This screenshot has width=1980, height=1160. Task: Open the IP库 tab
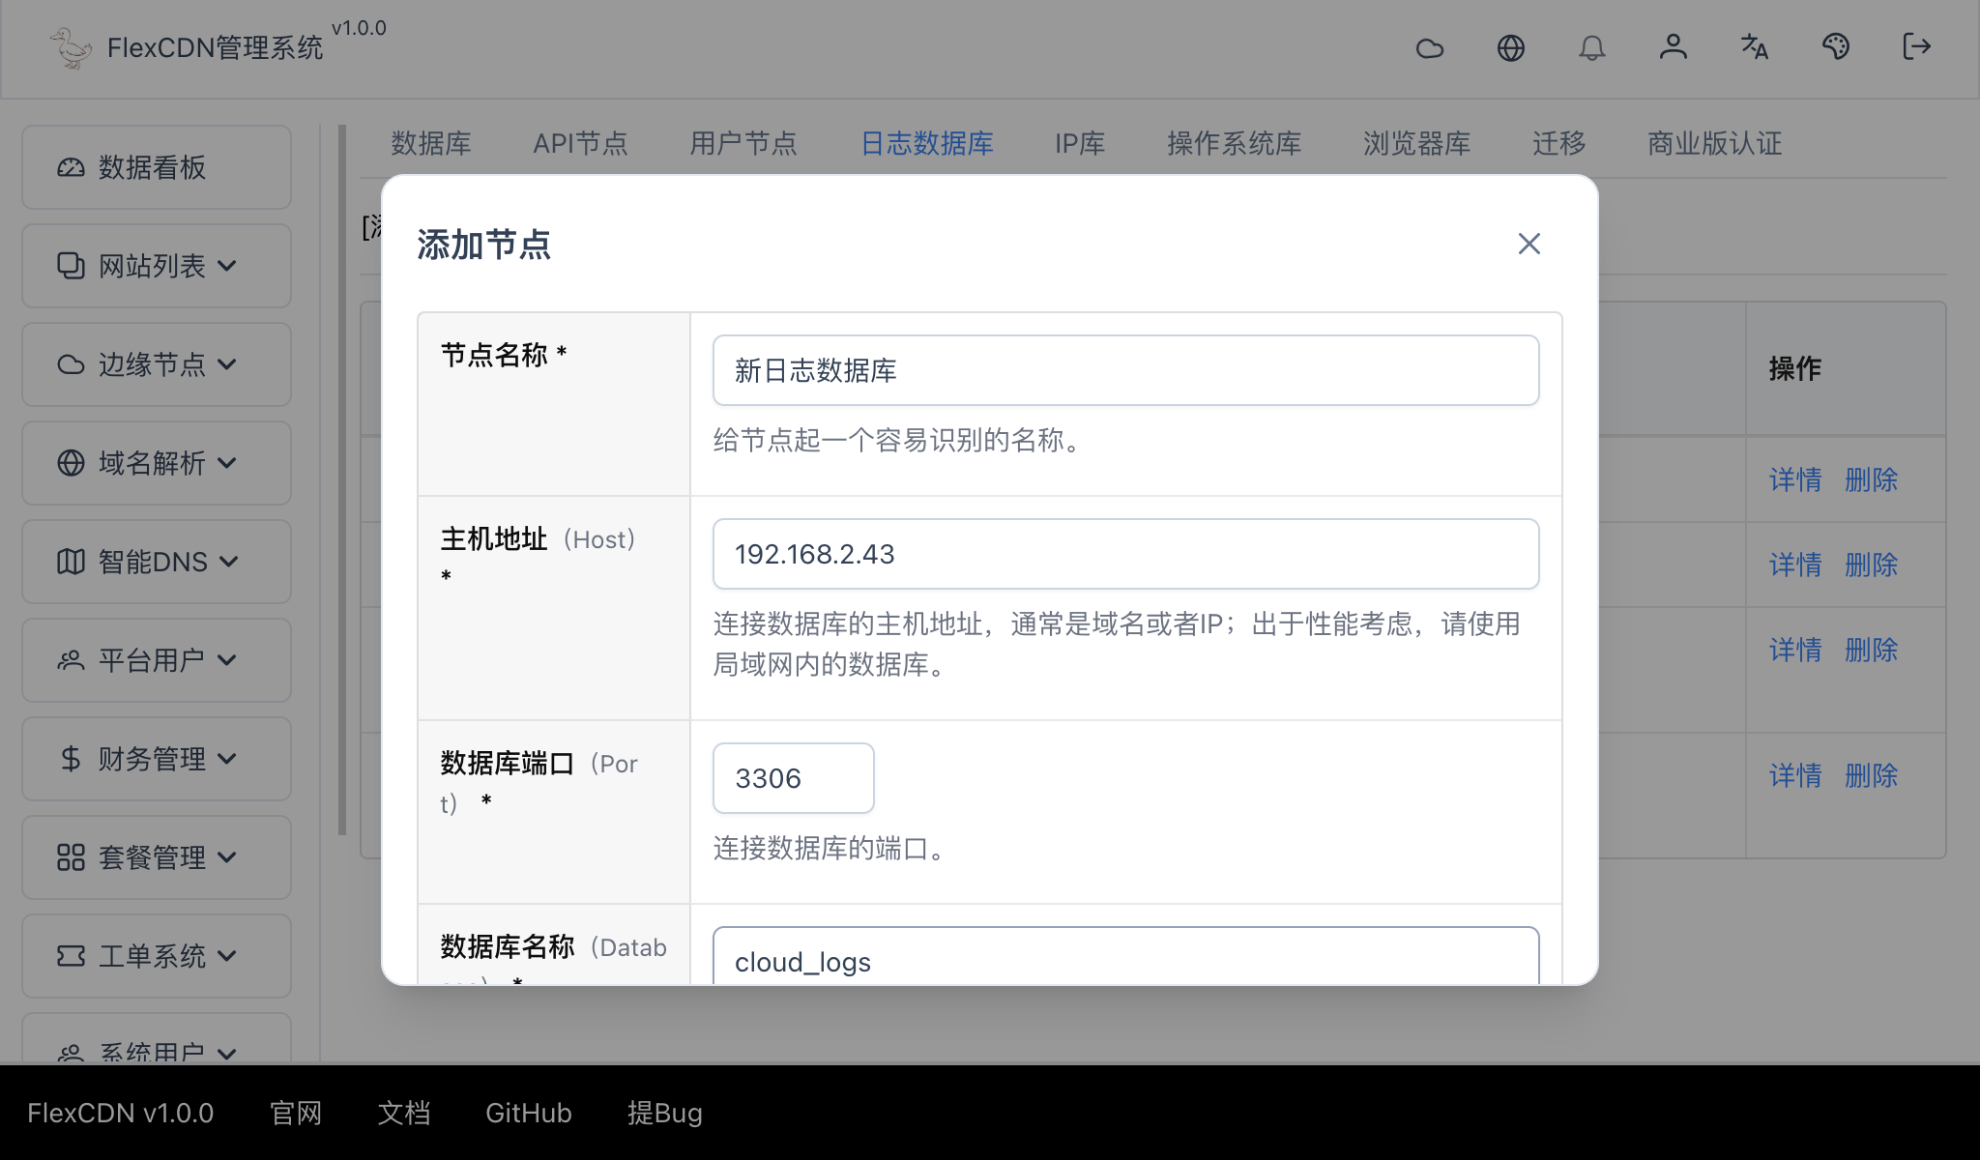click(x=1079, y=143)
